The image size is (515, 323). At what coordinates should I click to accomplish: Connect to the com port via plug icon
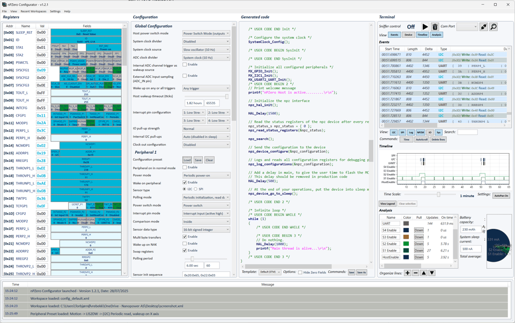[483, 27]
